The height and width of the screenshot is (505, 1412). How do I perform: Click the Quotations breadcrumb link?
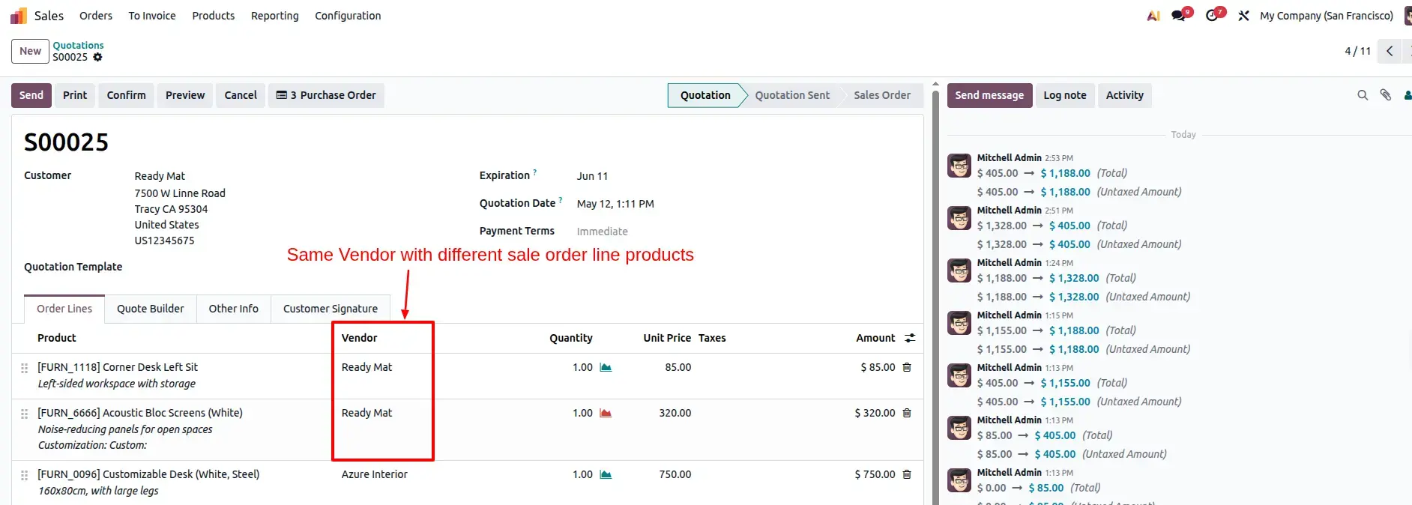(78, 45)
